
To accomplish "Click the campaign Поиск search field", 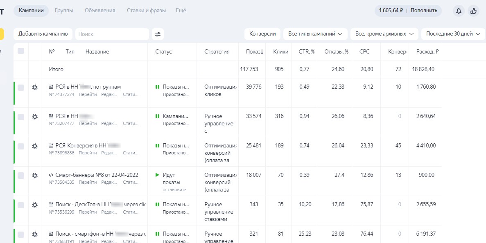I will (x=112, y=34).
